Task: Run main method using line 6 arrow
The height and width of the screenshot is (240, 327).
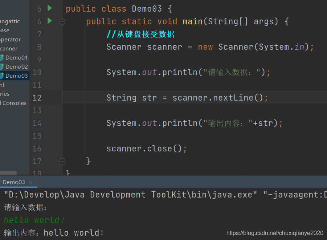Action: point(50,21)
